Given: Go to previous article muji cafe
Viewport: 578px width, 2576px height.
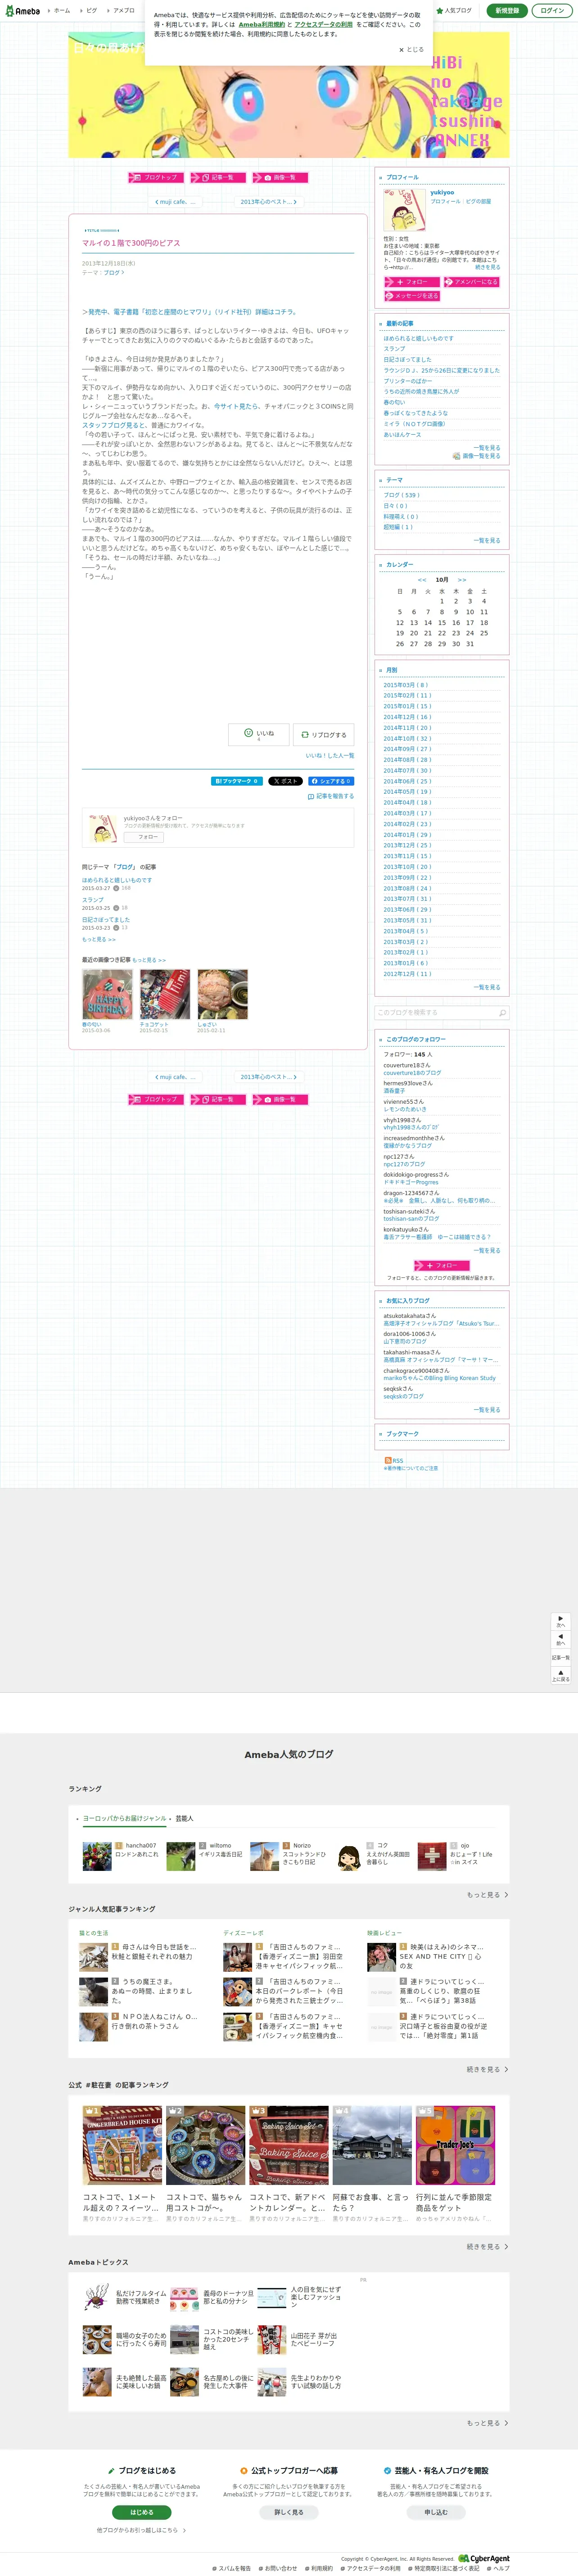Looking at the screenshot, I should pos(174,202).
